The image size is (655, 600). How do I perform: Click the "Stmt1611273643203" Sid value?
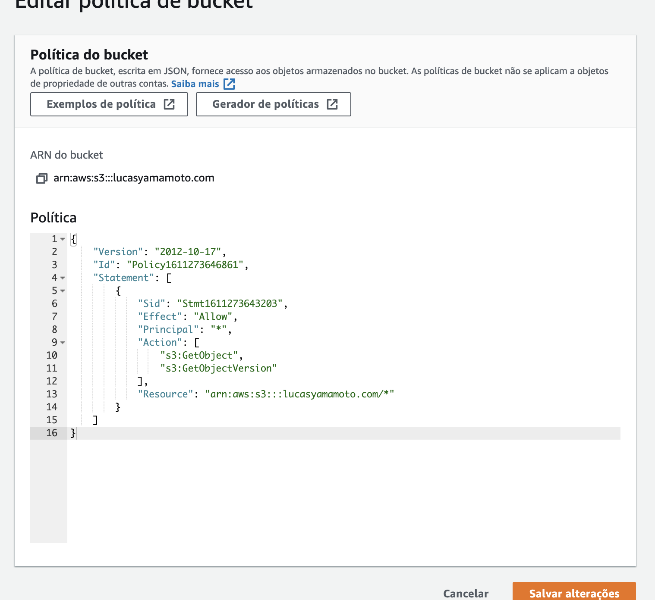[230, 303]
